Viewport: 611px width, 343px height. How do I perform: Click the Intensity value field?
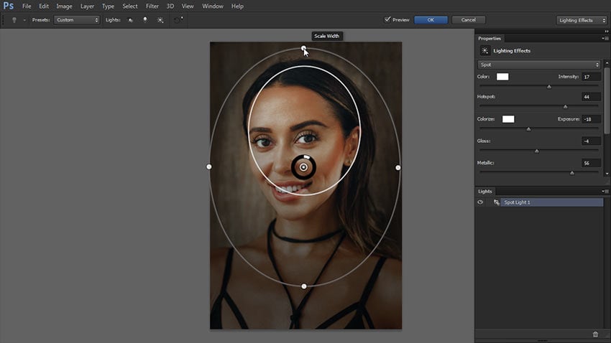pos(590,77)
